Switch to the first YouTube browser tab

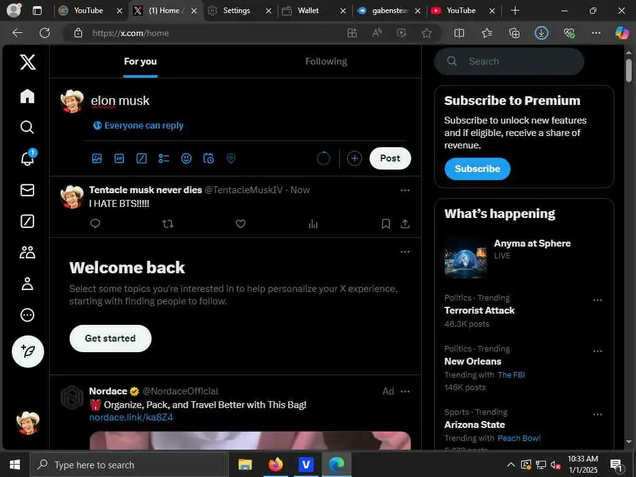point(88,11)
